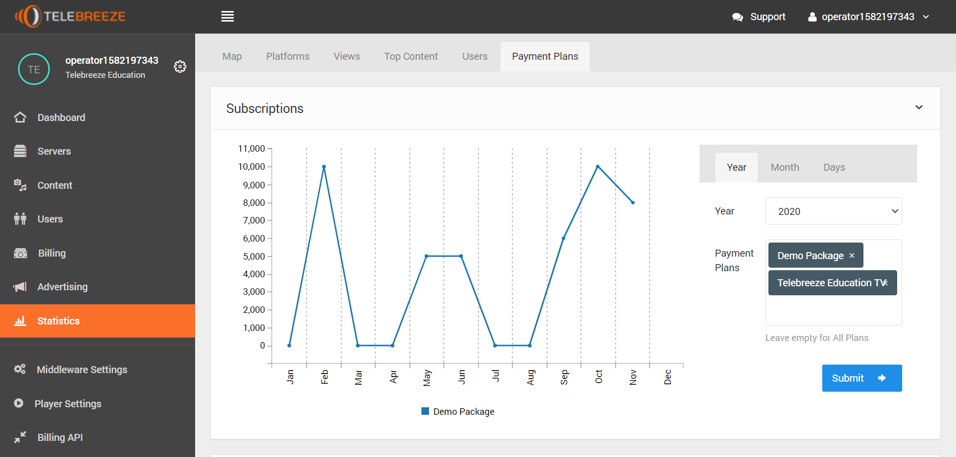Switch to the Users statistics tab

[475, 56]
